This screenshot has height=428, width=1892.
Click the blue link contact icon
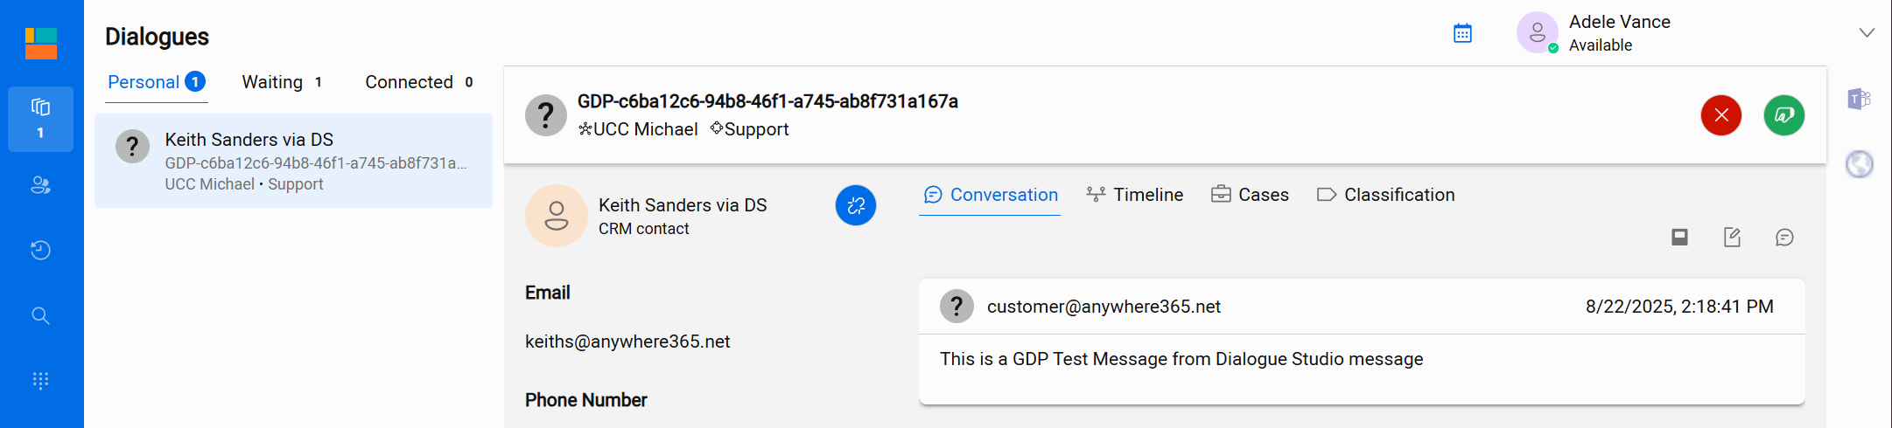(855, 205)
